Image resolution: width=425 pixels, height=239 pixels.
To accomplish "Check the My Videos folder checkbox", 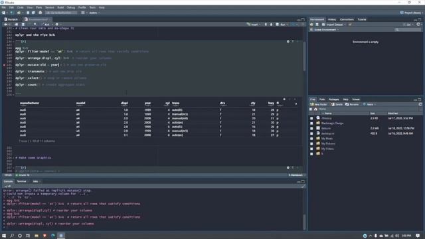I will [311, 149].
